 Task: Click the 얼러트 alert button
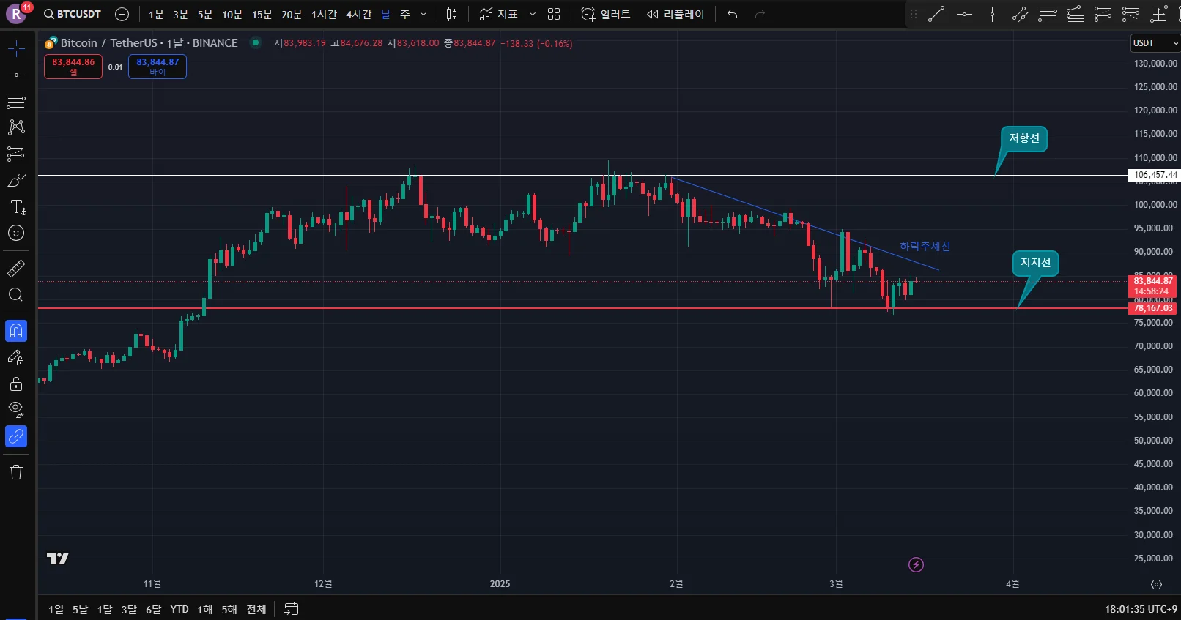(606, 14)
